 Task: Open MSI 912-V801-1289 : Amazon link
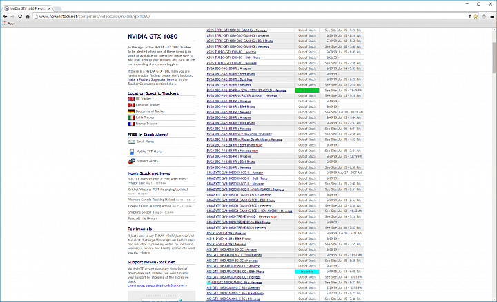point(226,234)
